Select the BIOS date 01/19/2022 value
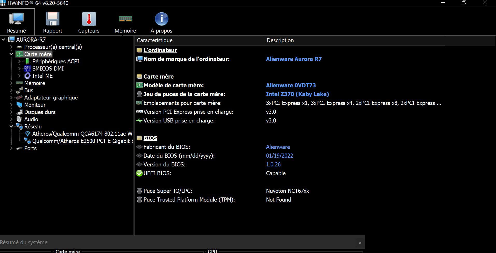The width and height of the screenshot is (496, 253). pos(279,156)
